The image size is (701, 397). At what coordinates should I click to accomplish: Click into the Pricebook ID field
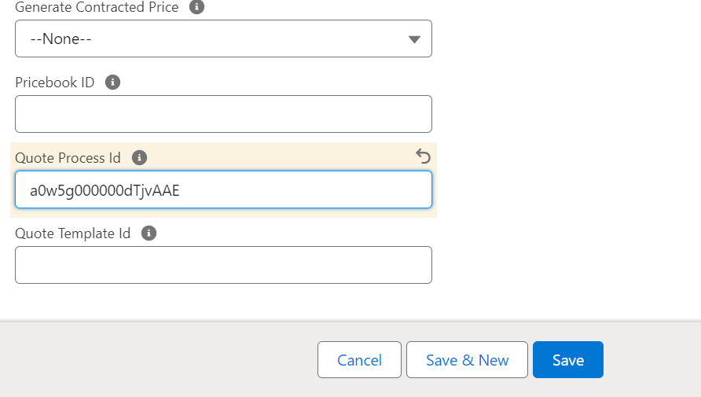tap(223, 114)
